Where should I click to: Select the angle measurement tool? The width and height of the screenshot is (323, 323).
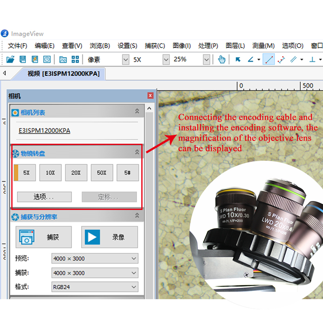(x=250, y=59)
